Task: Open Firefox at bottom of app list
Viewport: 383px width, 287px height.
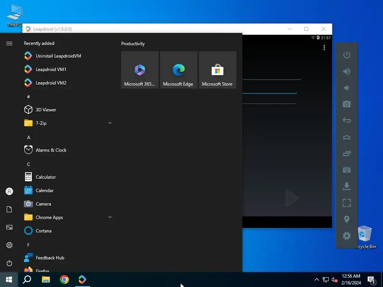Action: tap(68, 269)
